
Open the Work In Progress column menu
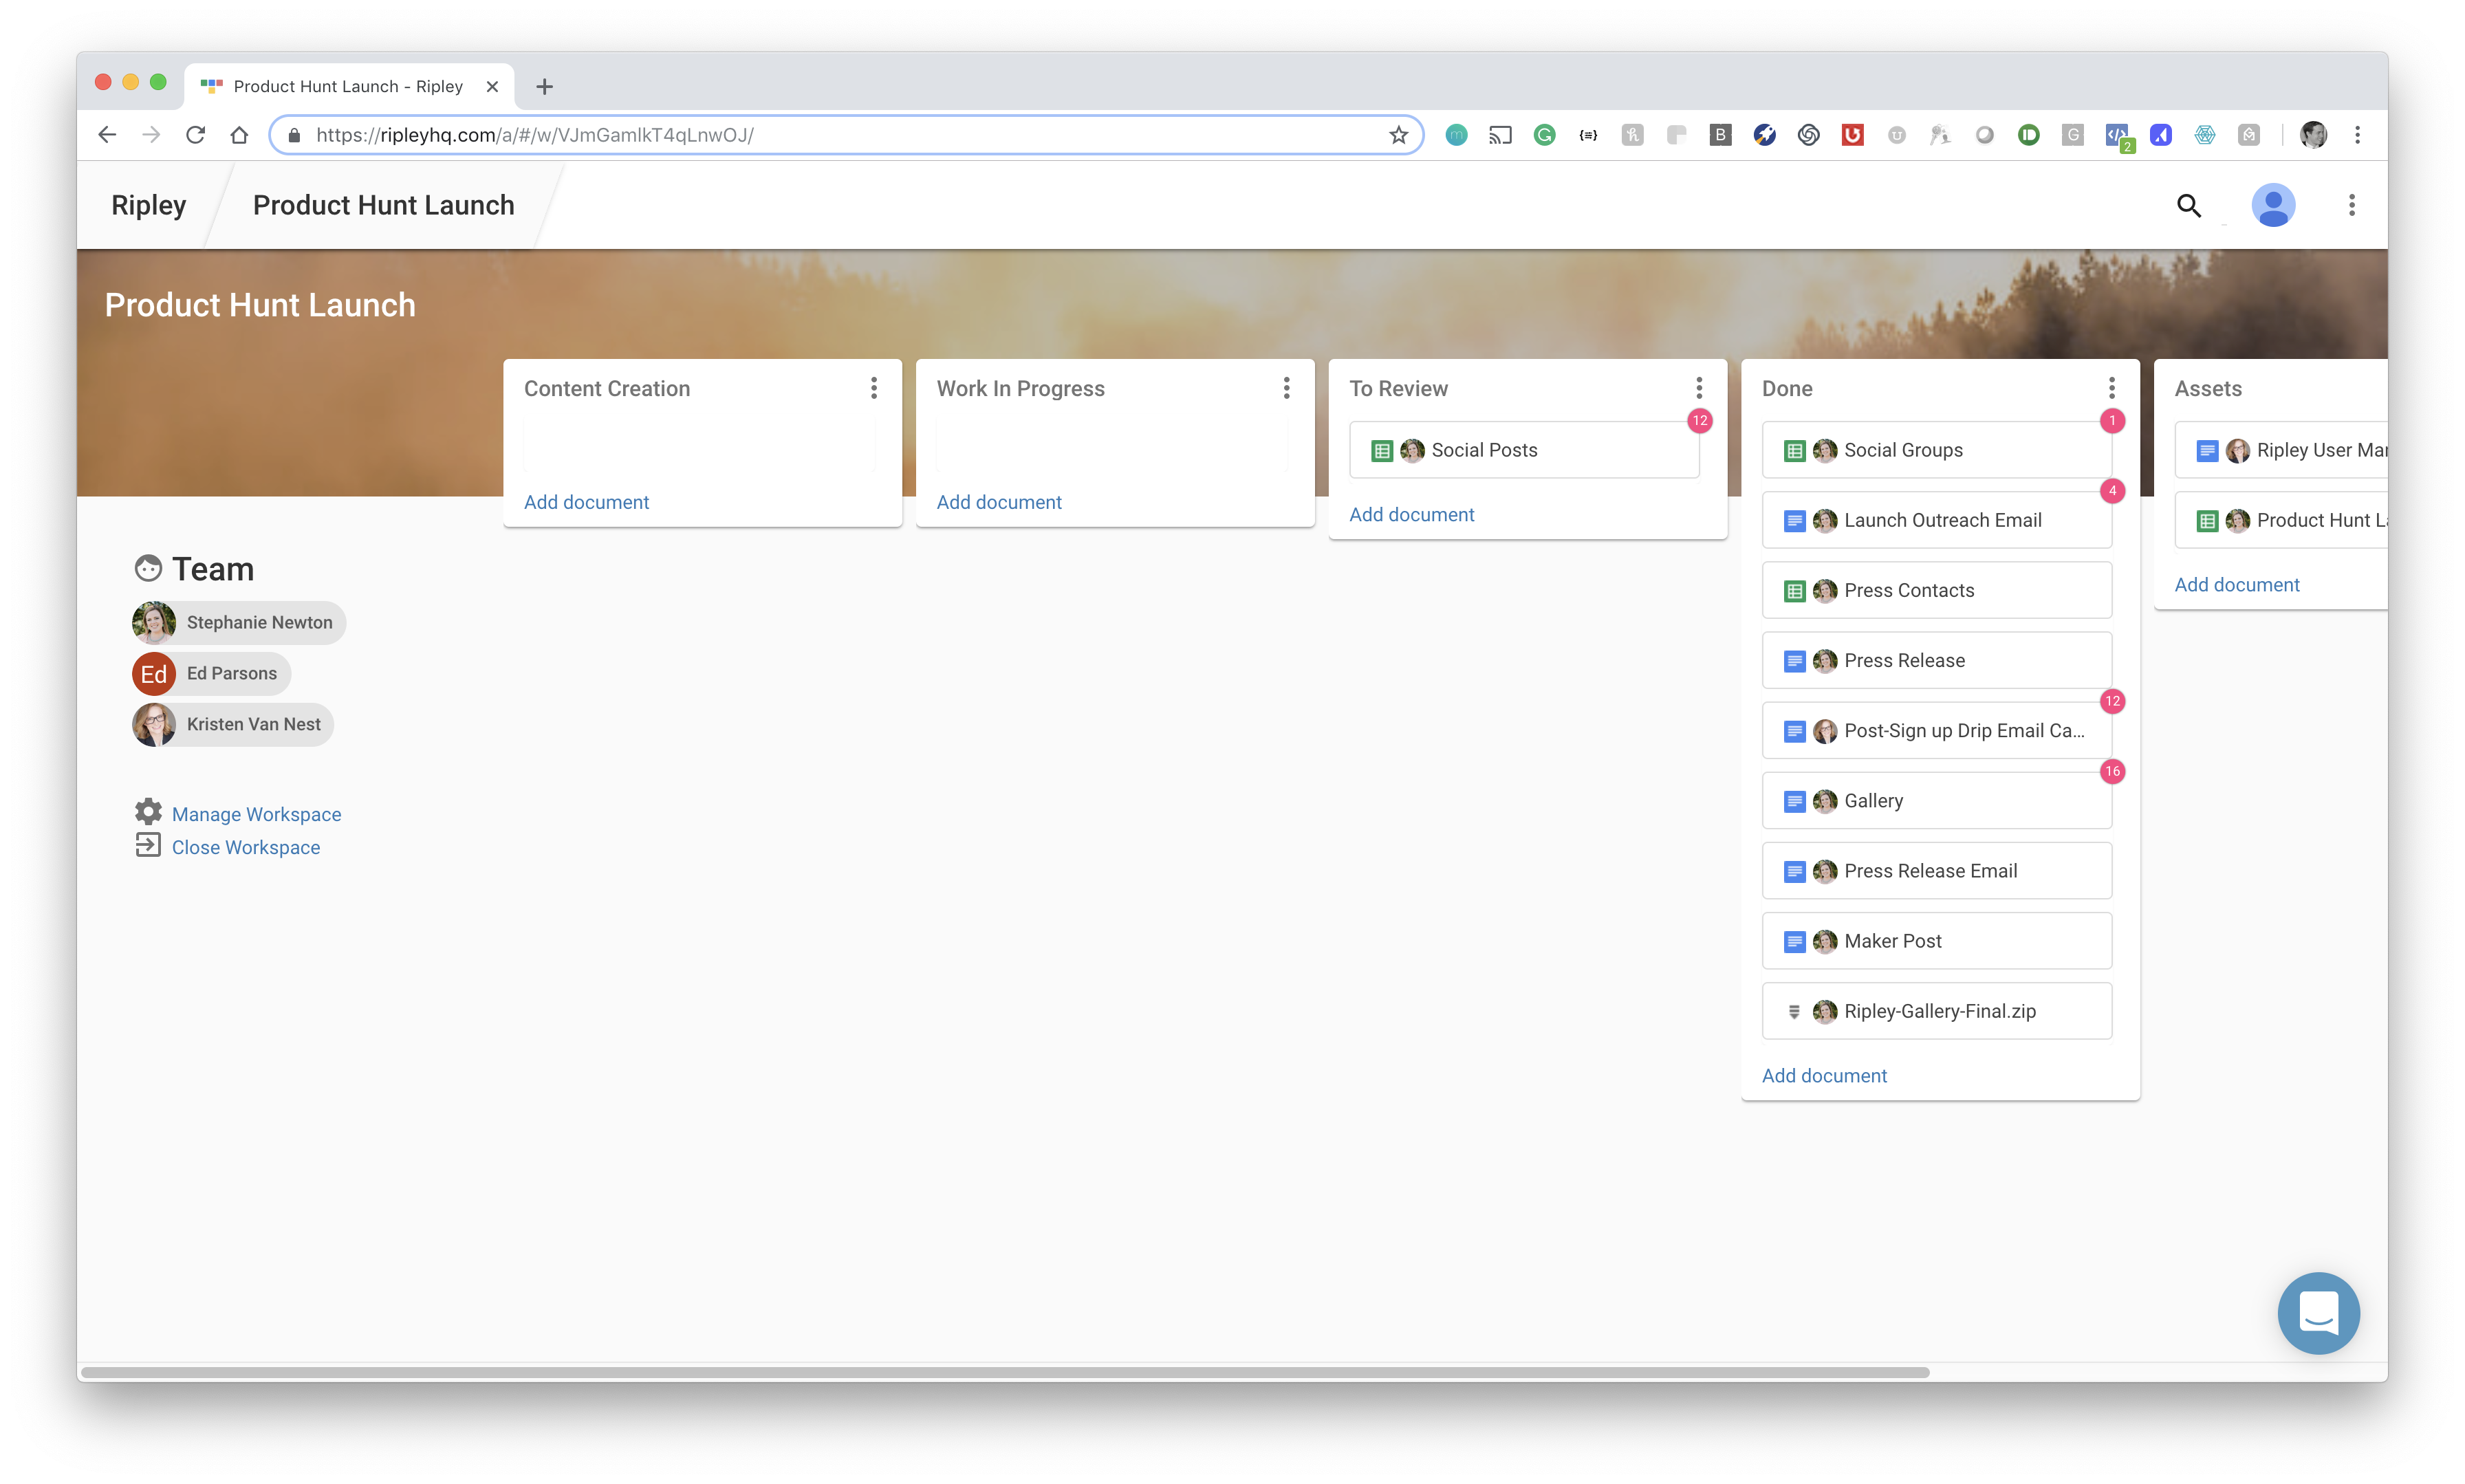[x=1286, y=388]
